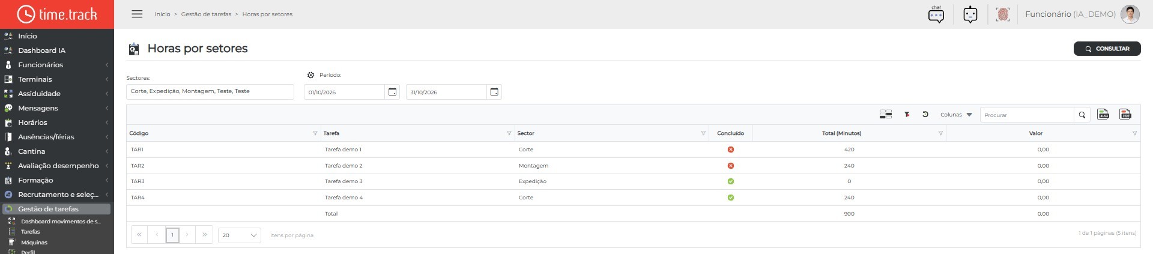This screenshot has width=1153, height=254.
Task: Open Início in the sidebar
Action: tap(57, 36)
